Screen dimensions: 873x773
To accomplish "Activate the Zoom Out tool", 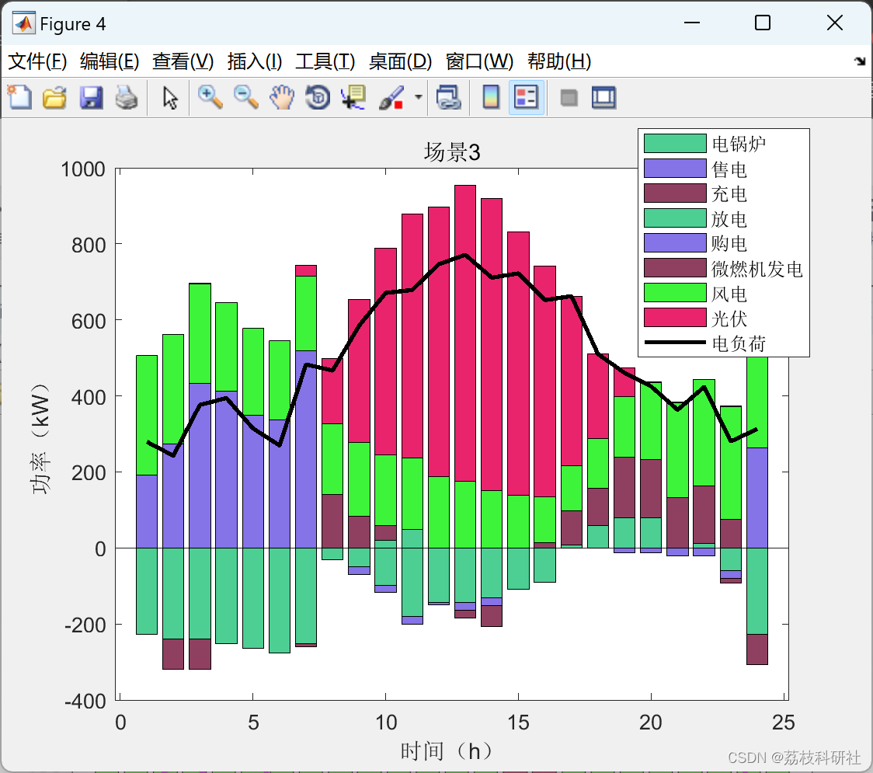I will tap(245, 97).
